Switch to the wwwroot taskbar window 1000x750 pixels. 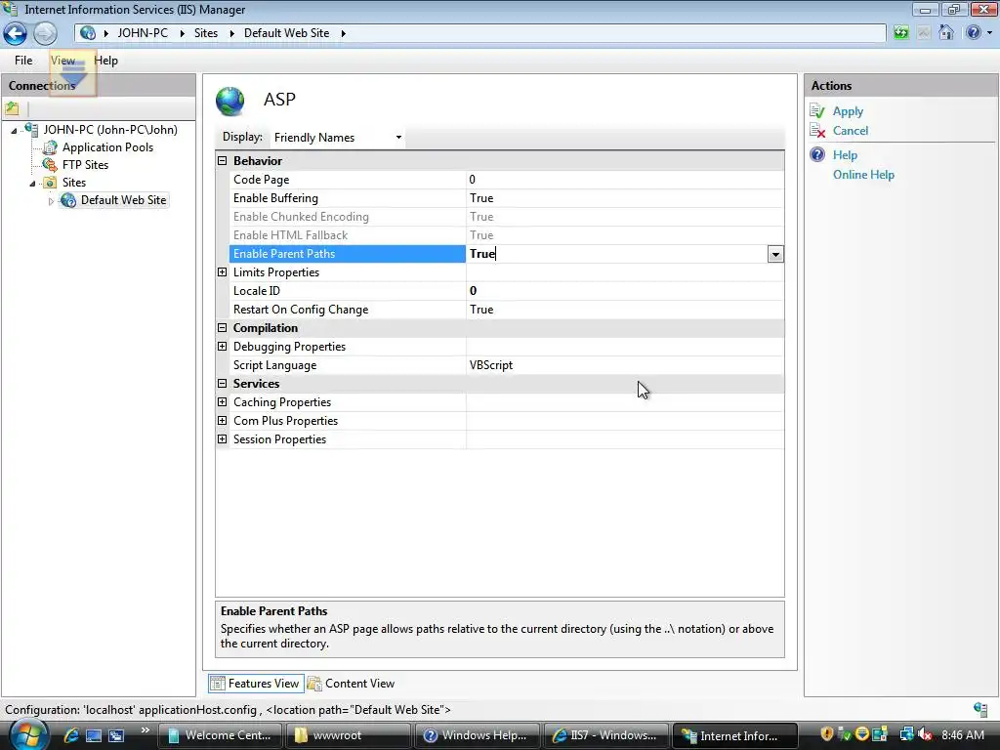point(348,735)
